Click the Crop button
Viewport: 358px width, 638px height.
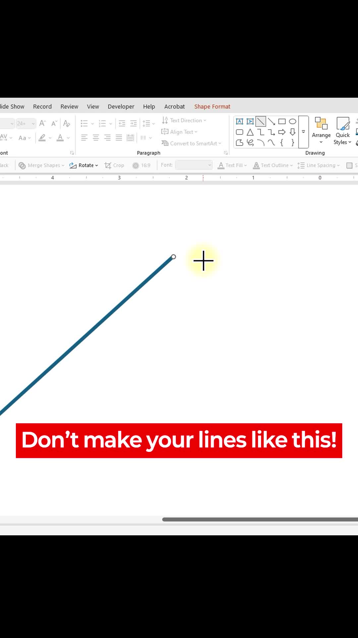click(x=114, y=165)
